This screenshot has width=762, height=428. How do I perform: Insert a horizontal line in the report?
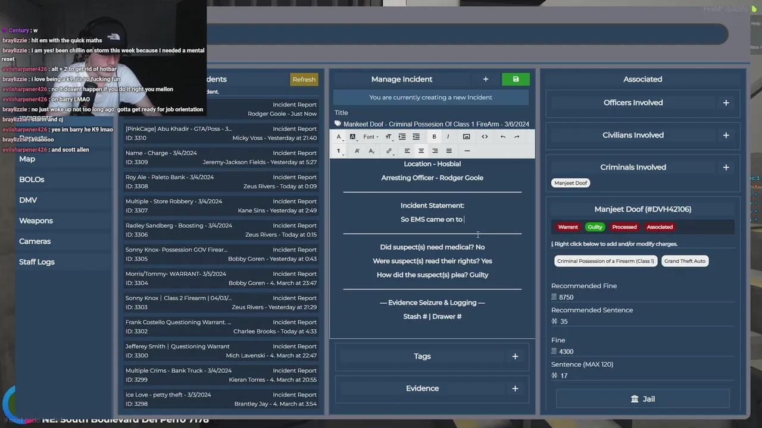pos(467,151)
